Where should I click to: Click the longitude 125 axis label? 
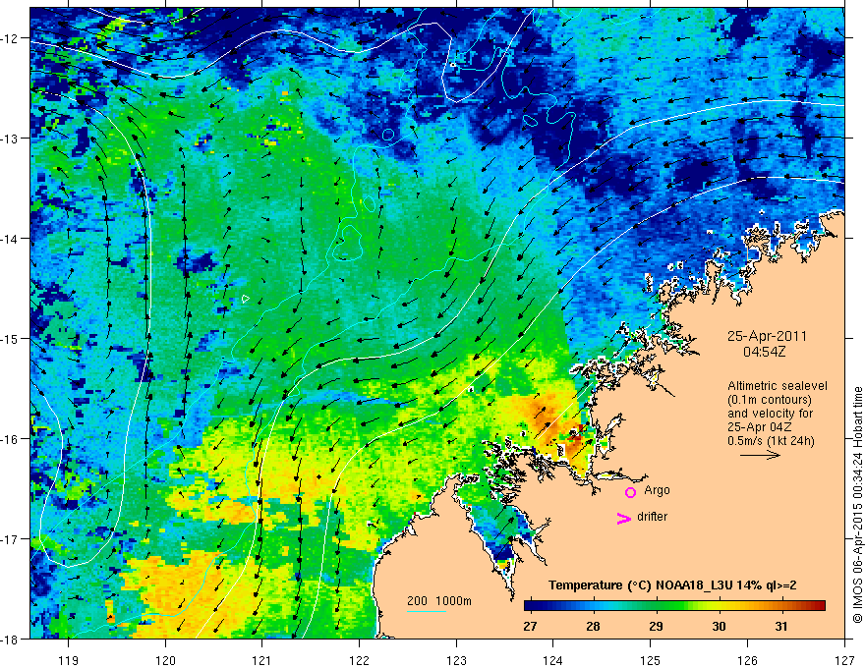pos(651,660)
